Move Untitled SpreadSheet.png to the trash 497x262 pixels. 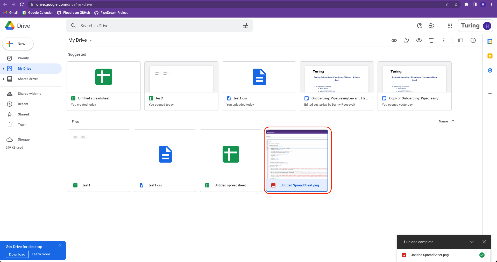click(431, 40)
